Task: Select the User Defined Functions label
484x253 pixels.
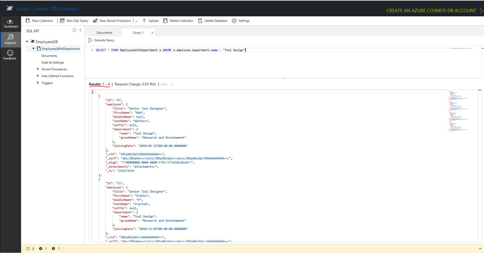Action: pyautogui.click(x=57, y=76)
